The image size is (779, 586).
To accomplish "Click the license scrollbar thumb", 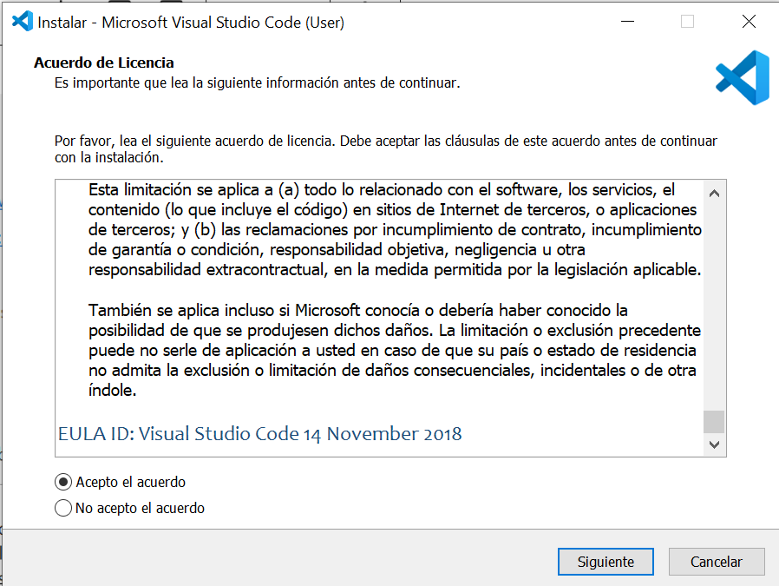I will [x=714, y=421].
